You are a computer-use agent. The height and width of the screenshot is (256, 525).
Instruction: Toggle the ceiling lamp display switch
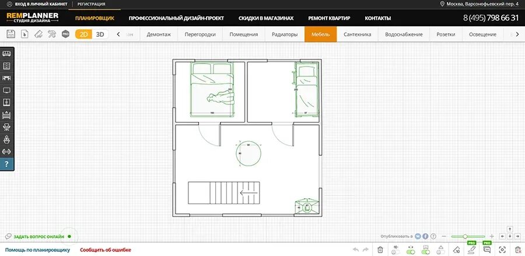pos(441,250)
